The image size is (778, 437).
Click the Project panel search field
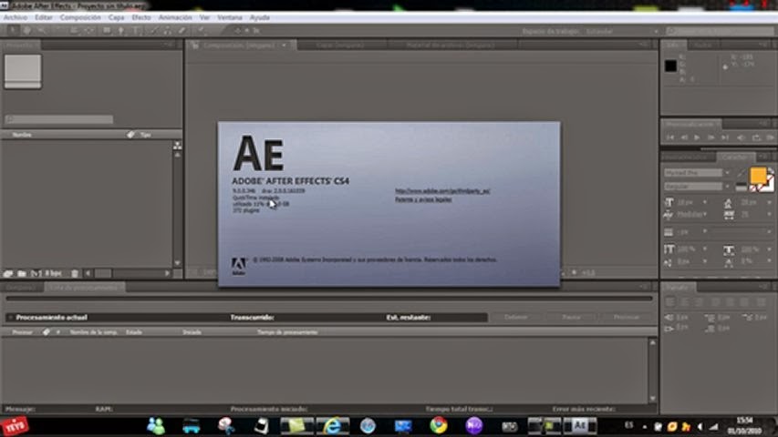58,119
